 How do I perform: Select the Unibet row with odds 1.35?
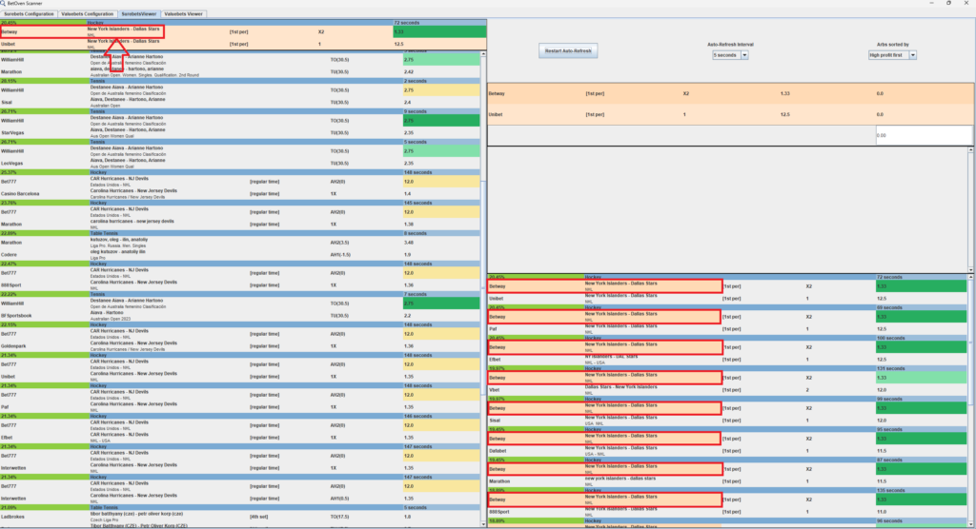coord(240,377)
